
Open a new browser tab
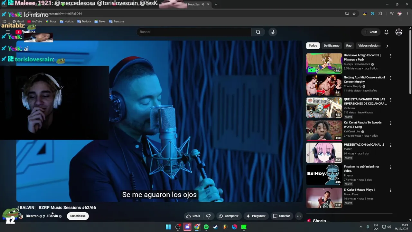(216, 4)
